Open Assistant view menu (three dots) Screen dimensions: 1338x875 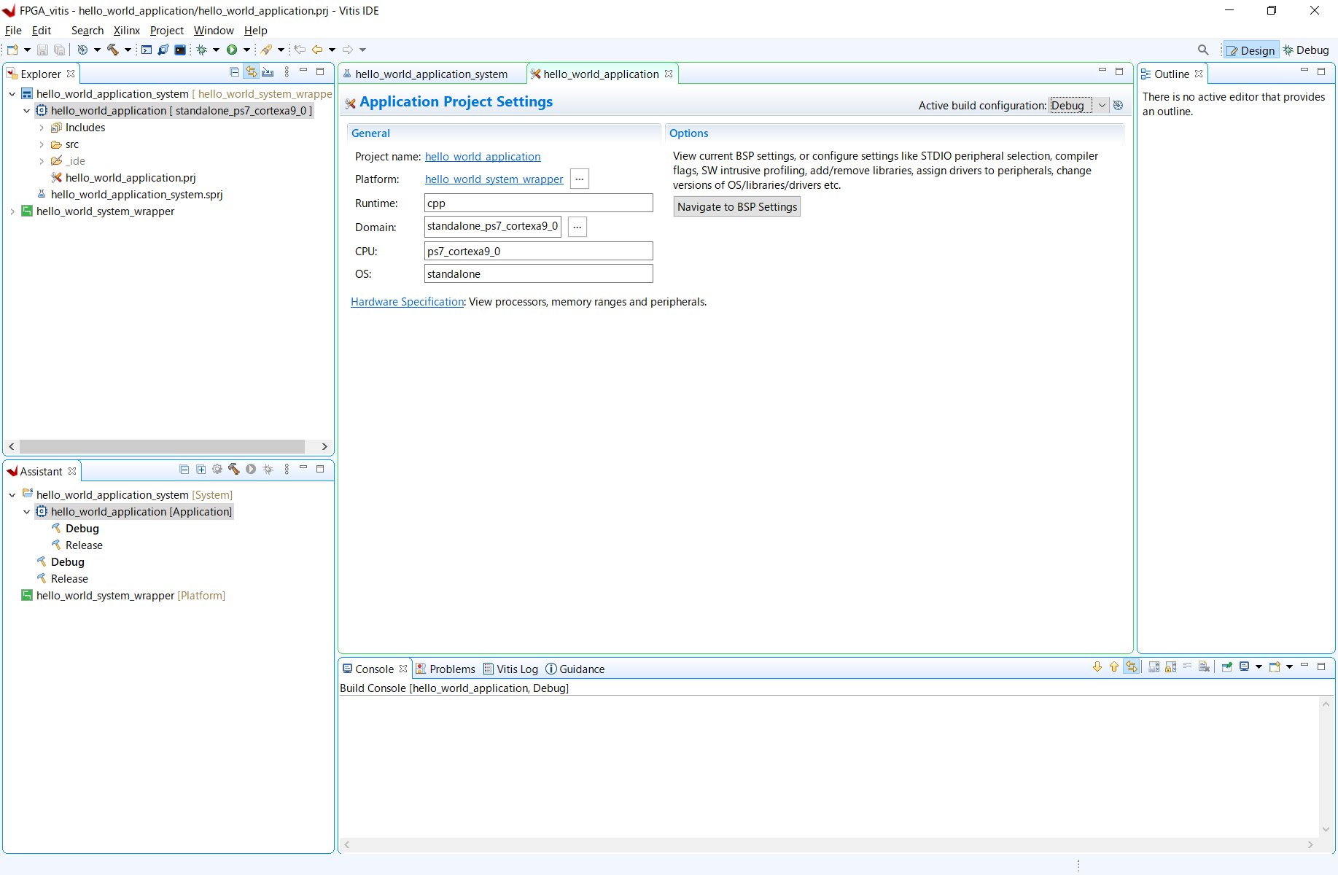coord(287,470)
